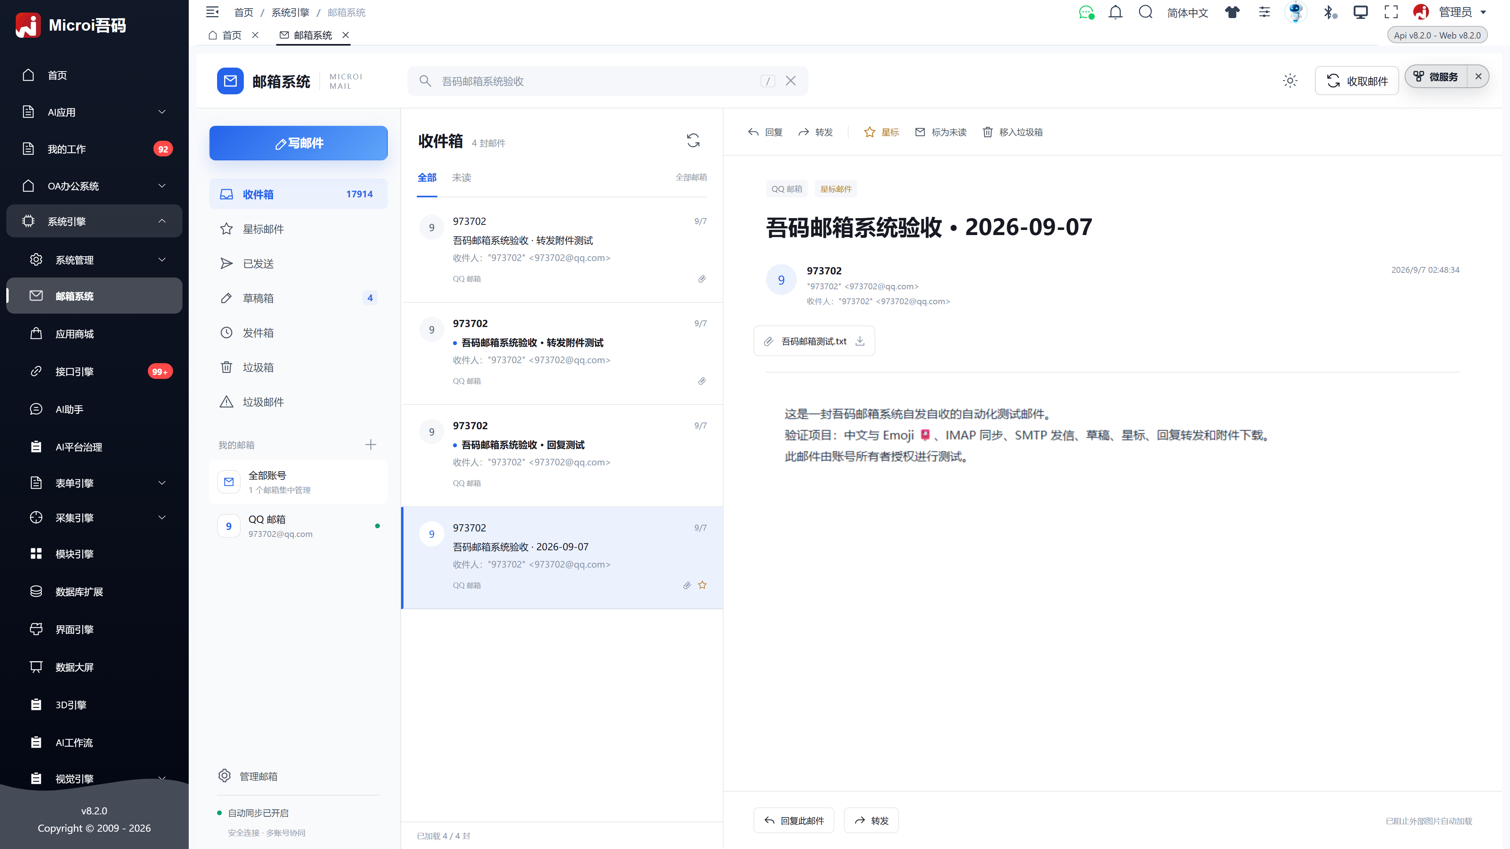Viewport: 1510px width, 849px height.
Task: Click bottom 转发 button
Action: (x=871, y=821)
